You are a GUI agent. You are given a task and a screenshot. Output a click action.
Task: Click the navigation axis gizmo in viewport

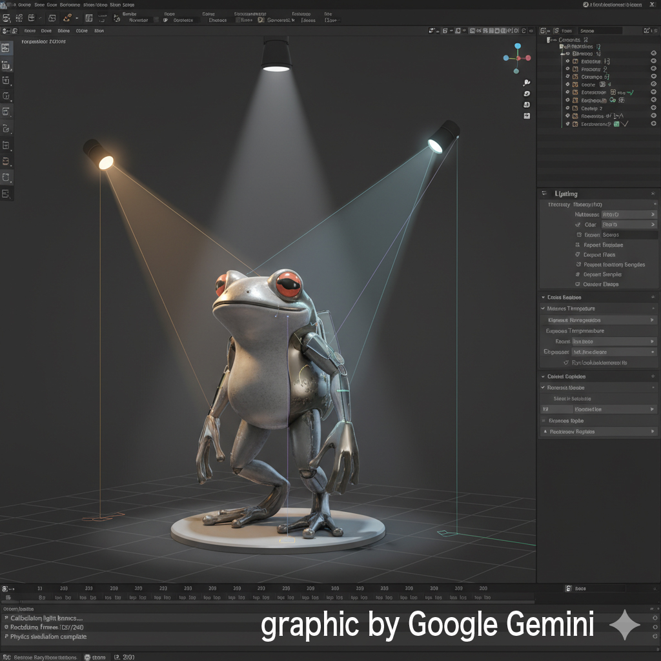pyautogui.click(x=517, y=58)
